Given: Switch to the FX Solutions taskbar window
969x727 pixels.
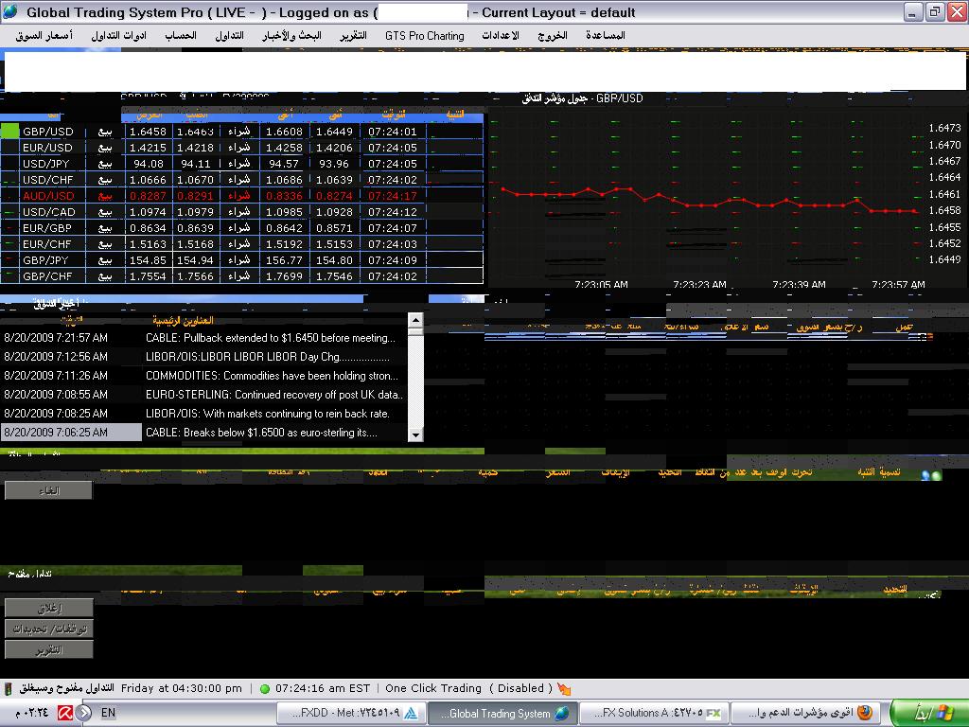Looking at the screenshot, I should (652, 713).
